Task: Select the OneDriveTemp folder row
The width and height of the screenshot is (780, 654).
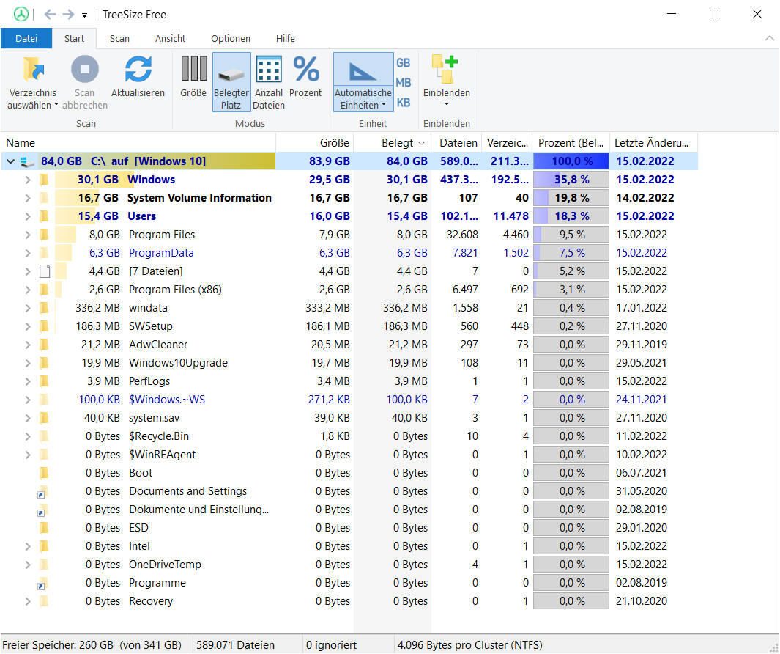Action: (349, 565)
